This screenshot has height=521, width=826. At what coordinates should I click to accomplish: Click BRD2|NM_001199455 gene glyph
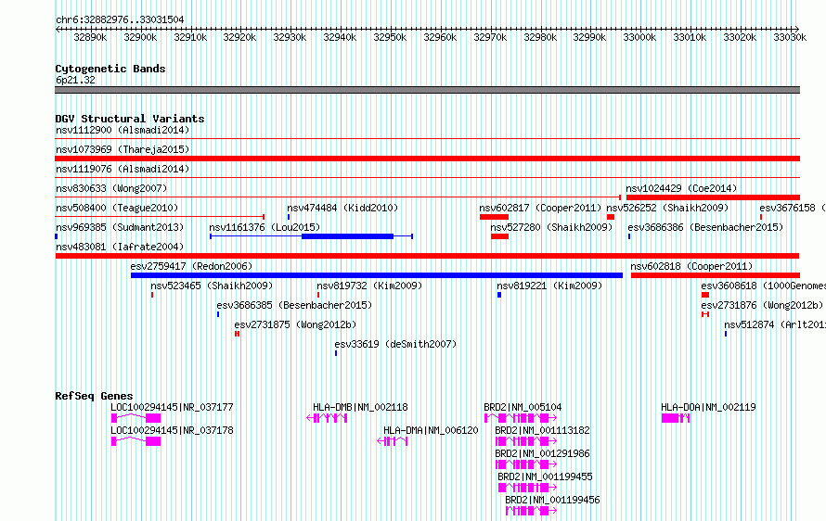pyautogui.click(x=527, y=488)
